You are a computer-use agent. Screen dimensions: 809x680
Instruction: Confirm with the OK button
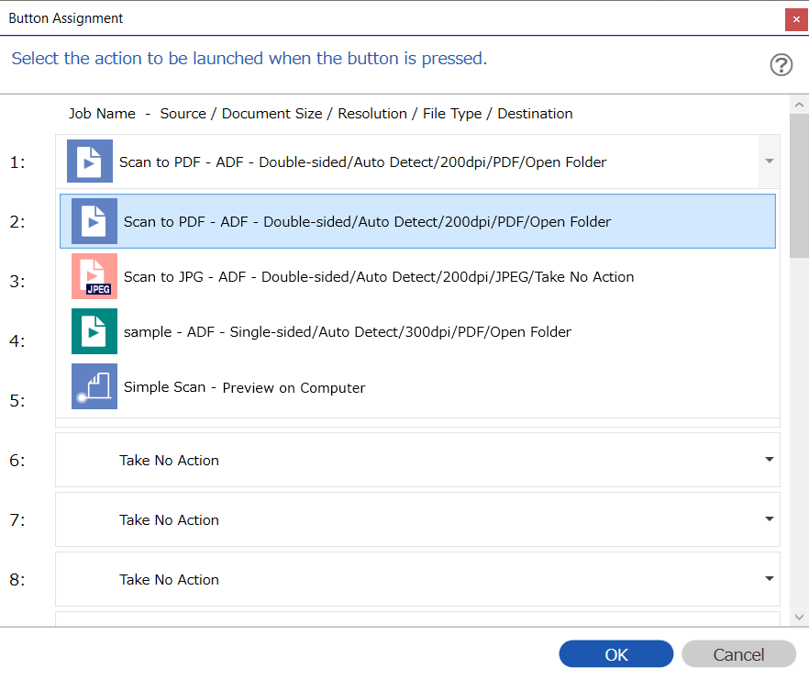click(616, 654)
